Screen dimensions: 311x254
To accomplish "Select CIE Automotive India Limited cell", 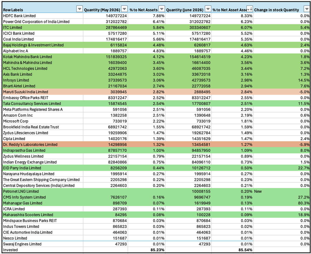I will click(x=42, y=232).
